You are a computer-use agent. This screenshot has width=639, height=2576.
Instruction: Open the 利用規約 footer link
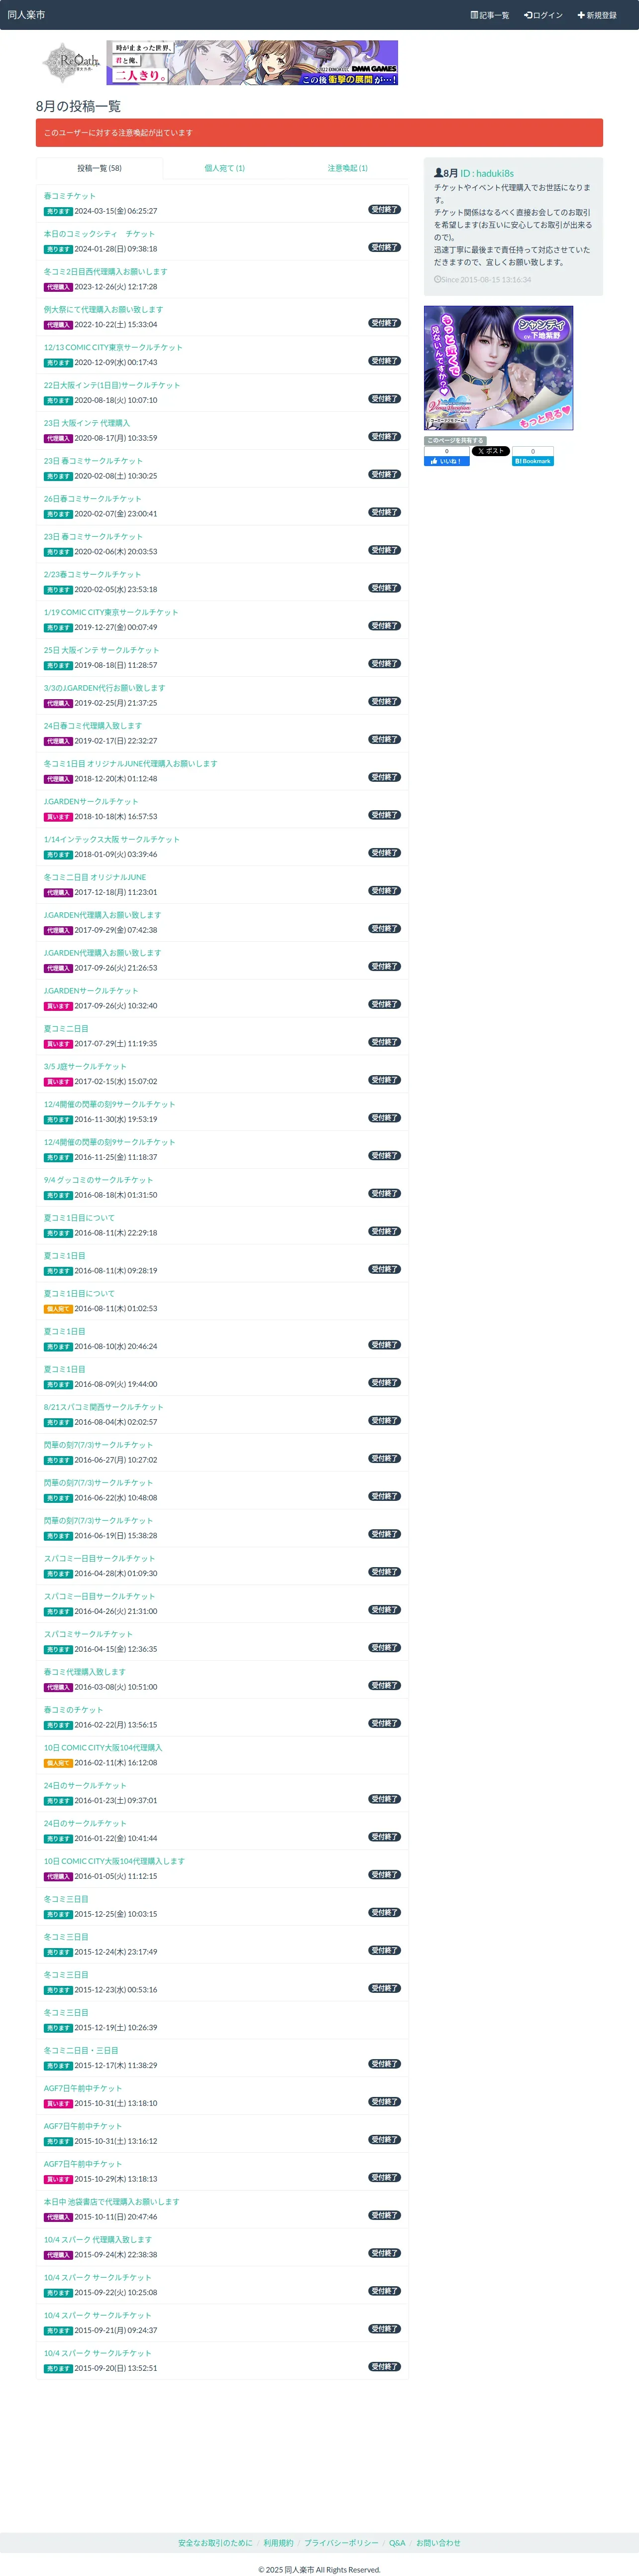pos(278,2542)
